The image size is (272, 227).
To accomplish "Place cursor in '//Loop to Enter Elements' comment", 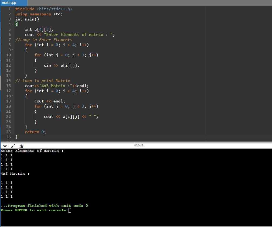I will (44, 40).
